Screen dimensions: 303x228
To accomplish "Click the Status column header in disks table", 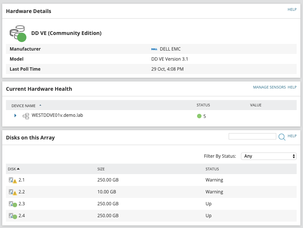I will click(x=212, y=169).
